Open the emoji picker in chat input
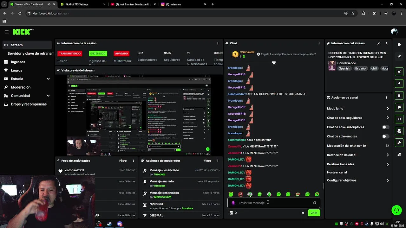Image resolution: width=406 pixels, height=228 pixels. [x=315, y=203]
